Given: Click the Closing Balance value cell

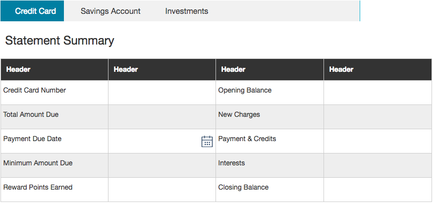Looking at the screenshot, I should pyautogui.click(x=378, y=190).
